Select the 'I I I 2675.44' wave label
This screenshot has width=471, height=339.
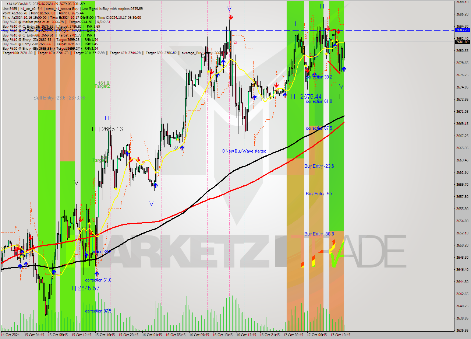point(306,97)
